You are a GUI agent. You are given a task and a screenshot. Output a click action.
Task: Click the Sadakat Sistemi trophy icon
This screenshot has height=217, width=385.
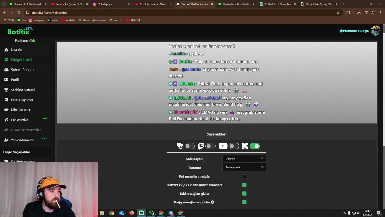click(6, 90)
